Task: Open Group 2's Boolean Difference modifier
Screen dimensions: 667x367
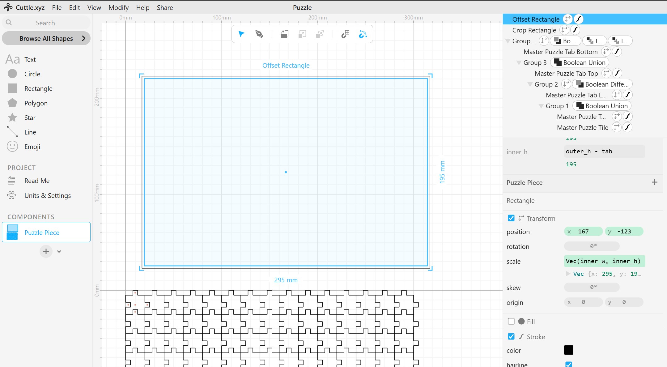Action: 602,84
